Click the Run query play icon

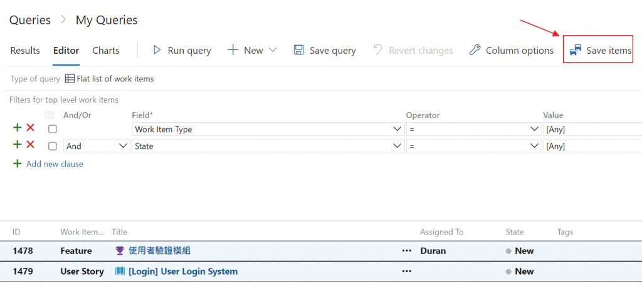(x=157, y=50)
